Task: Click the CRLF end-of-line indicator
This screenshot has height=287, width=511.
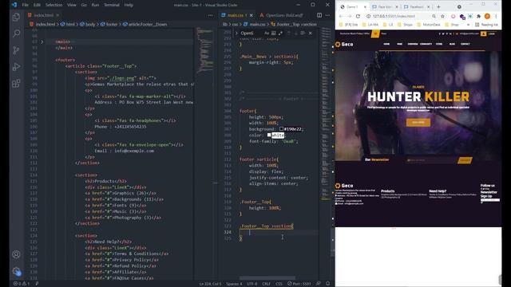Action: (266, 284)
